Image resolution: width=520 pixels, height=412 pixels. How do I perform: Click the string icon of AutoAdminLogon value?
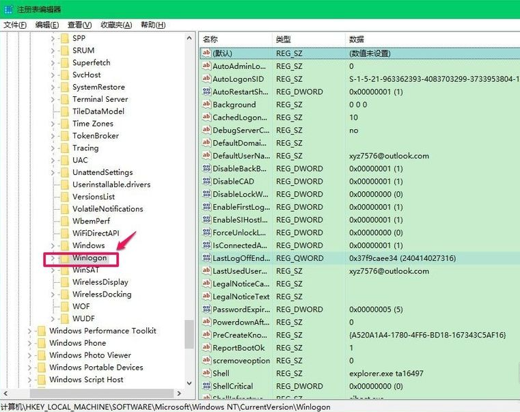(x=206, y=66)
